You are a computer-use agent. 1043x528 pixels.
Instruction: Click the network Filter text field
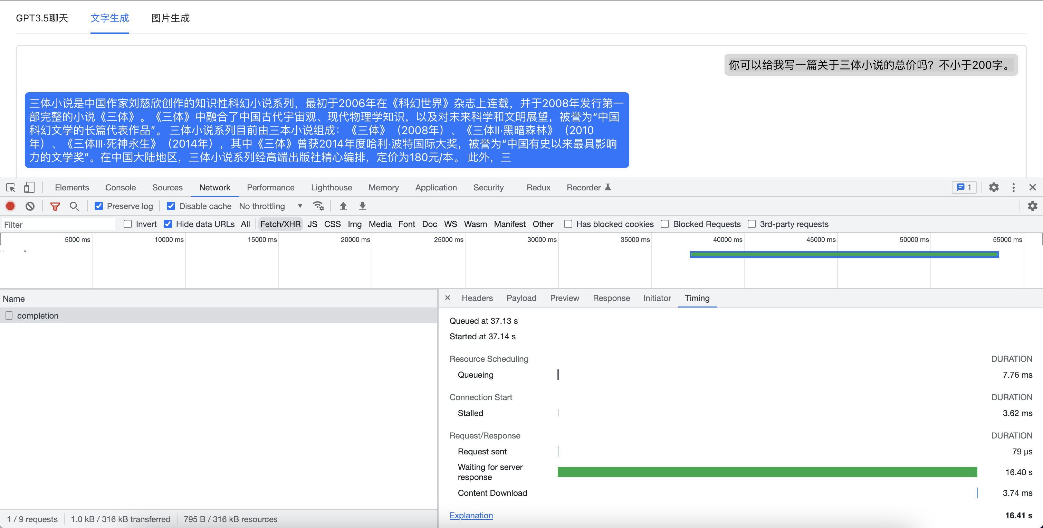[x=59, y=225]
